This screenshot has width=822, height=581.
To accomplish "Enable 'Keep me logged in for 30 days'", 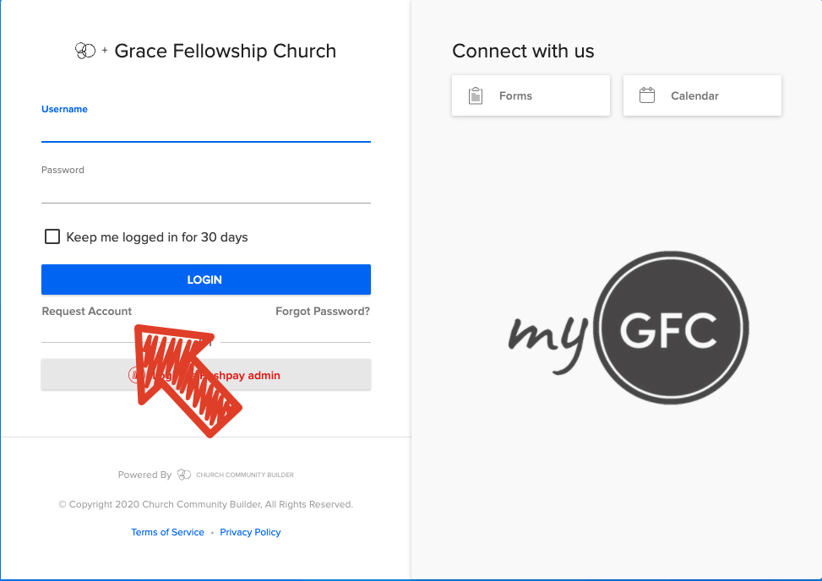I will (x=52, y=236).
